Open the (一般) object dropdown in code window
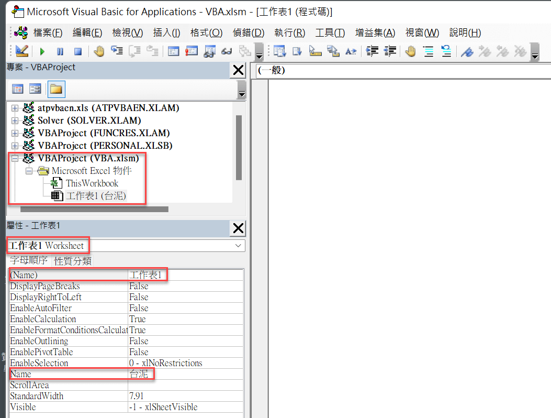 (x=403, y=70)
